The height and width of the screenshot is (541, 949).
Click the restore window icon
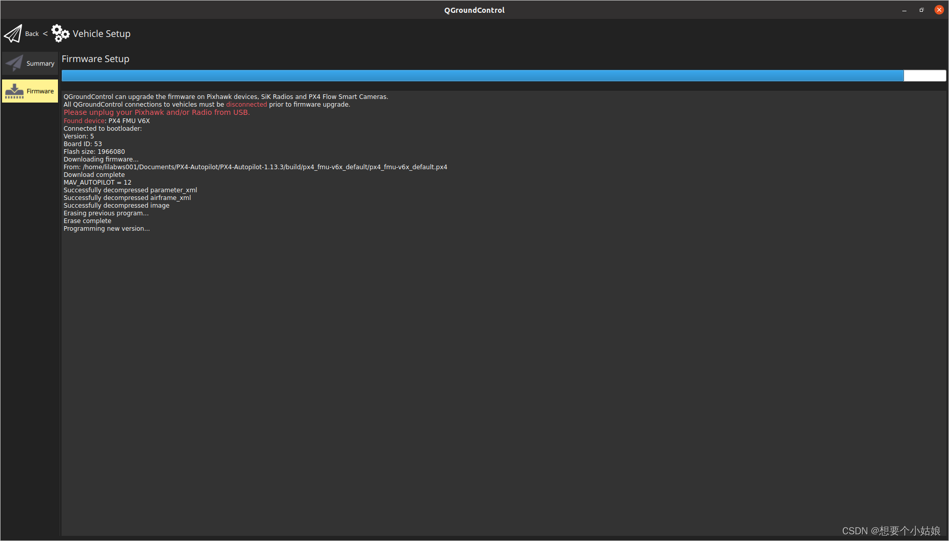(x=921, y=10)
